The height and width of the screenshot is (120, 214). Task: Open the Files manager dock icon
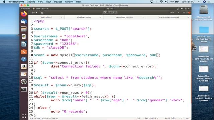(x=24, y=29)
